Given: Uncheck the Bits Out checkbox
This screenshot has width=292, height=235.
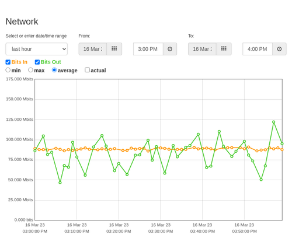Looking at the screenshot, I should click(37, 62).
